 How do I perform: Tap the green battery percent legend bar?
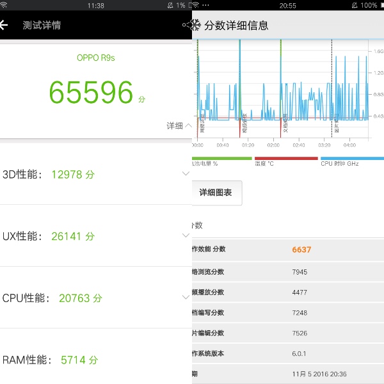(x=222, y=159)
